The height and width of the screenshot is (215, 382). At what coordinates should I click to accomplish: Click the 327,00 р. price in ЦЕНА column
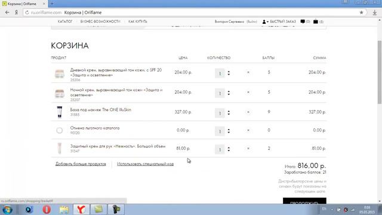[x=183, y=112]
